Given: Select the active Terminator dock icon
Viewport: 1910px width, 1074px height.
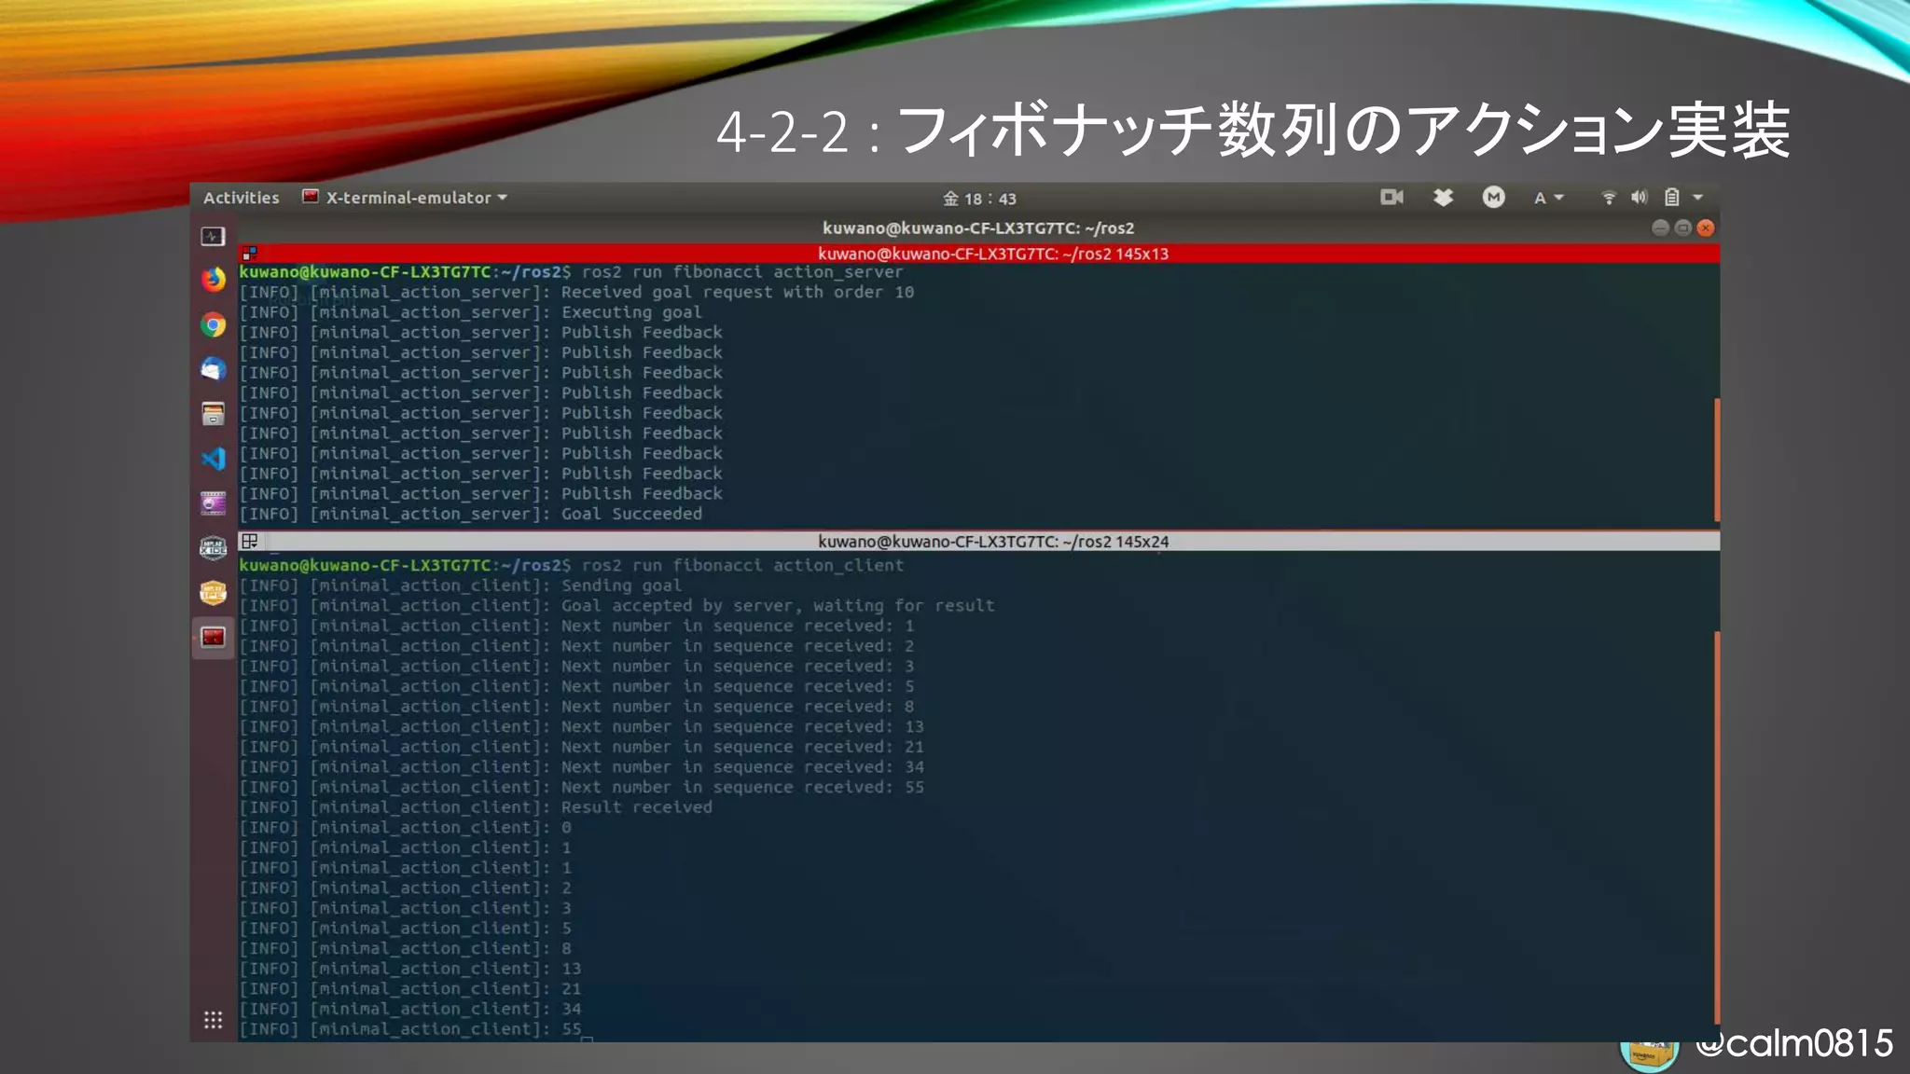Looking at the screenshot, I should pos(213,638).
